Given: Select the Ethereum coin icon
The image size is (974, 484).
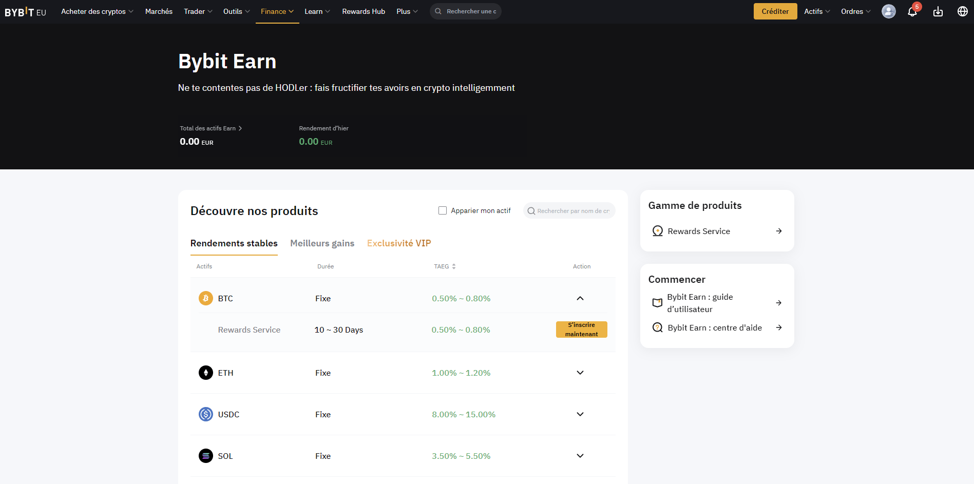Looking at the screenshot, I should (x=205, y=373).
